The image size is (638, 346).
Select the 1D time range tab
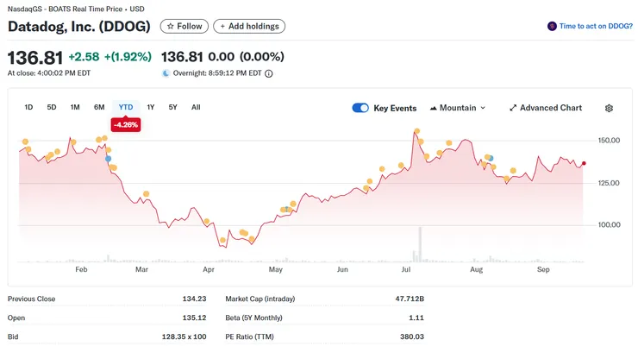(28, 107)
